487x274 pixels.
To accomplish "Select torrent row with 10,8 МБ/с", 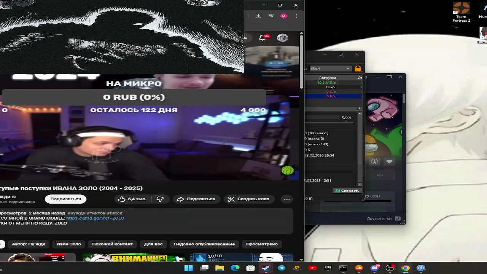I will point(334,83).
